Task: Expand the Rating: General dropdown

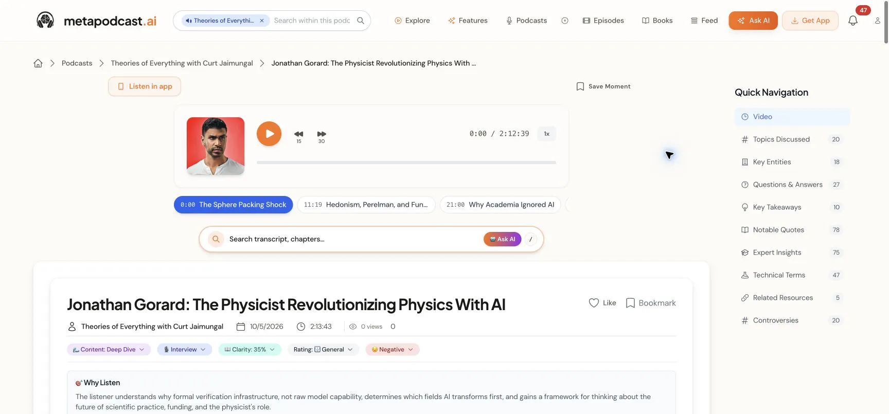Action: pos(323,350)
